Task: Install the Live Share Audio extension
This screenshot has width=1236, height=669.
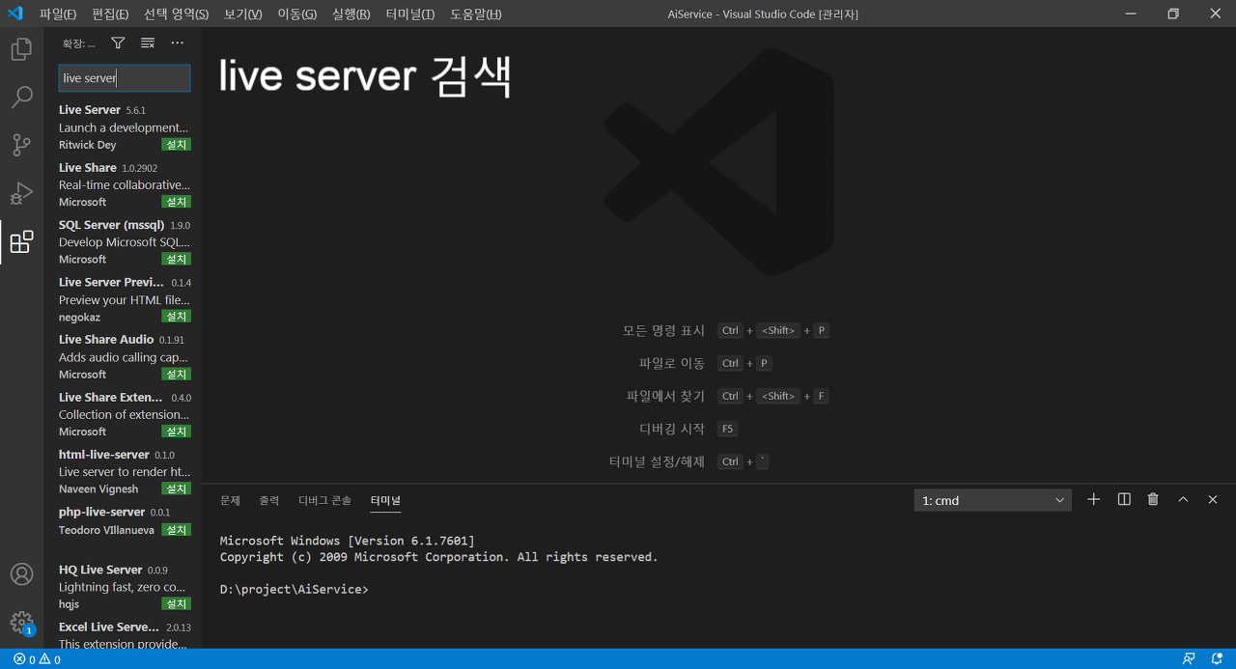Action: point(177,374)
